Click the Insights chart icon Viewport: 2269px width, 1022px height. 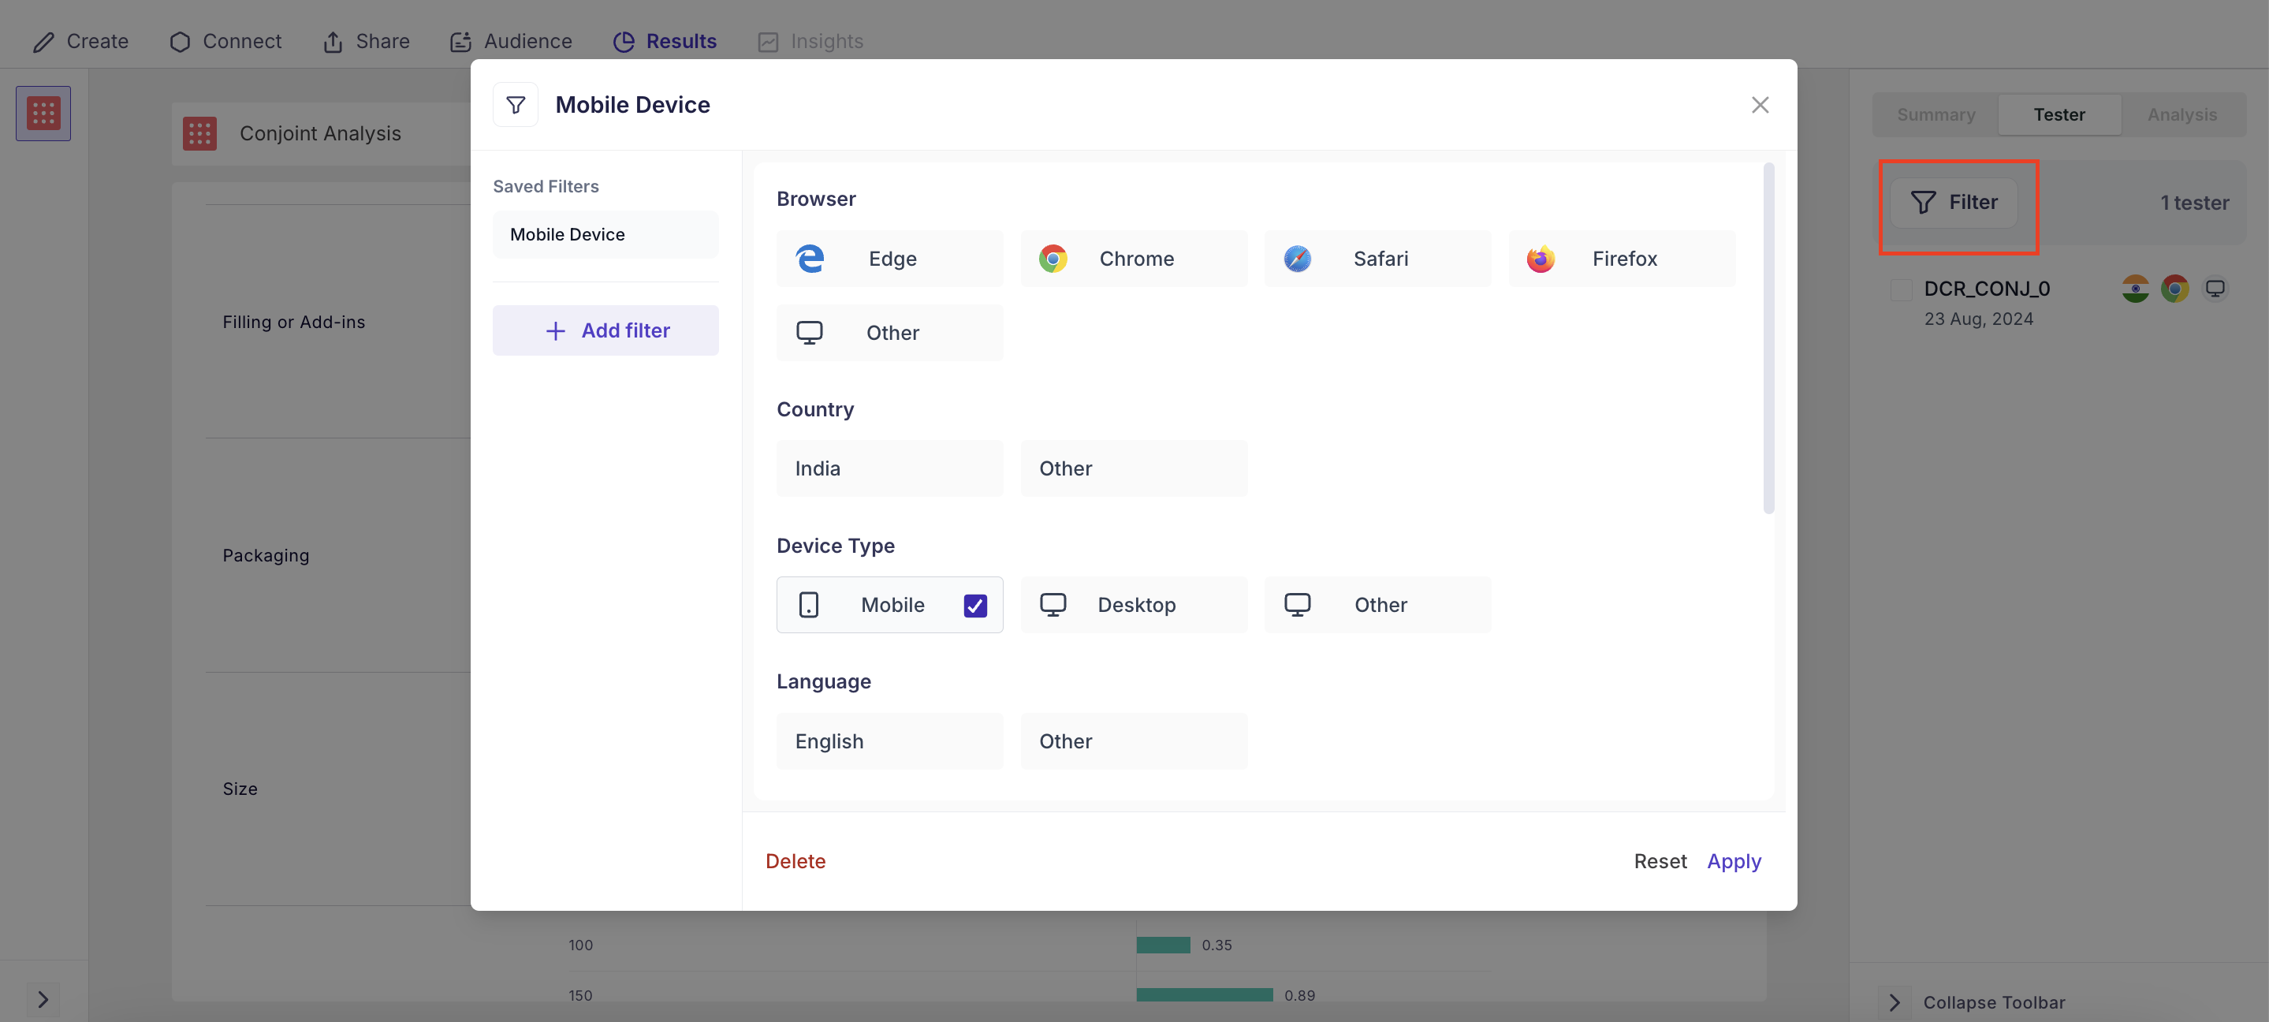coord(768,42)
